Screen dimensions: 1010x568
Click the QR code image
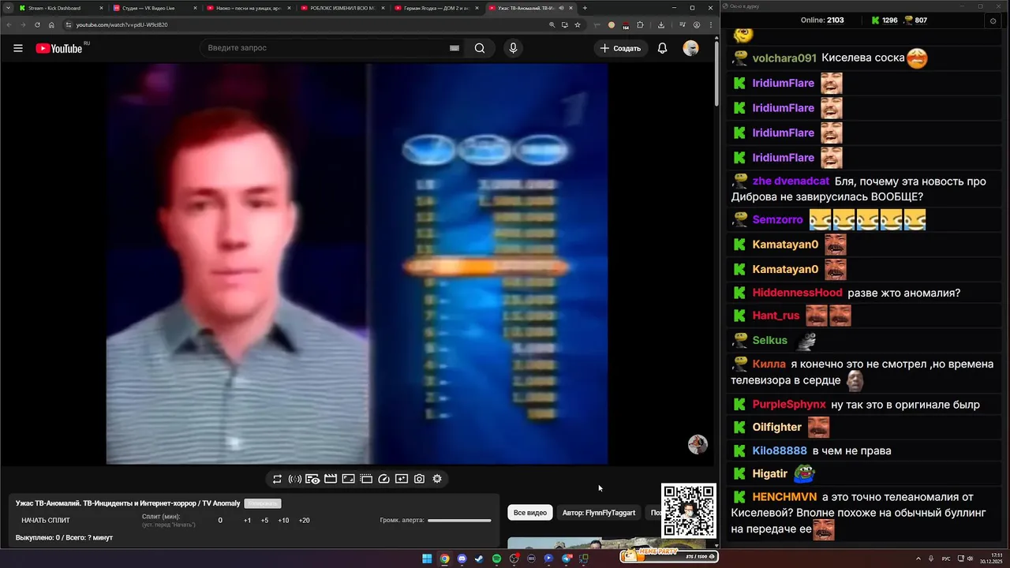click(689, 510)
